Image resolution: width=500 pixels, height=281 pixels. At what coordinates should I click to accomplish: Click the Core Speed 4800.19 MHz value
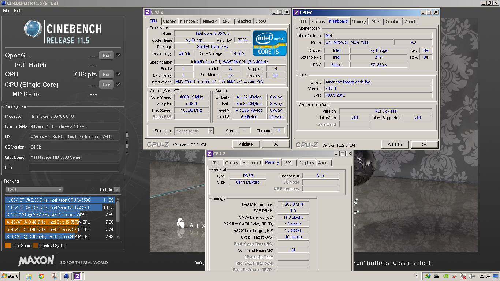(x=191, y=97)
